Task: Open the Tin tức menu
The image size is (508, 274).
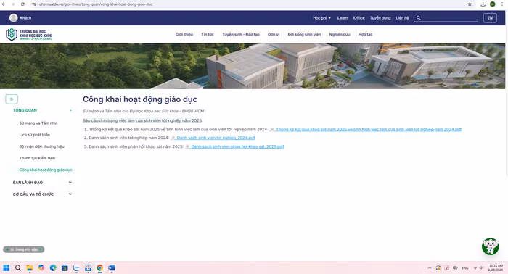Action: [x=208, y=34]
